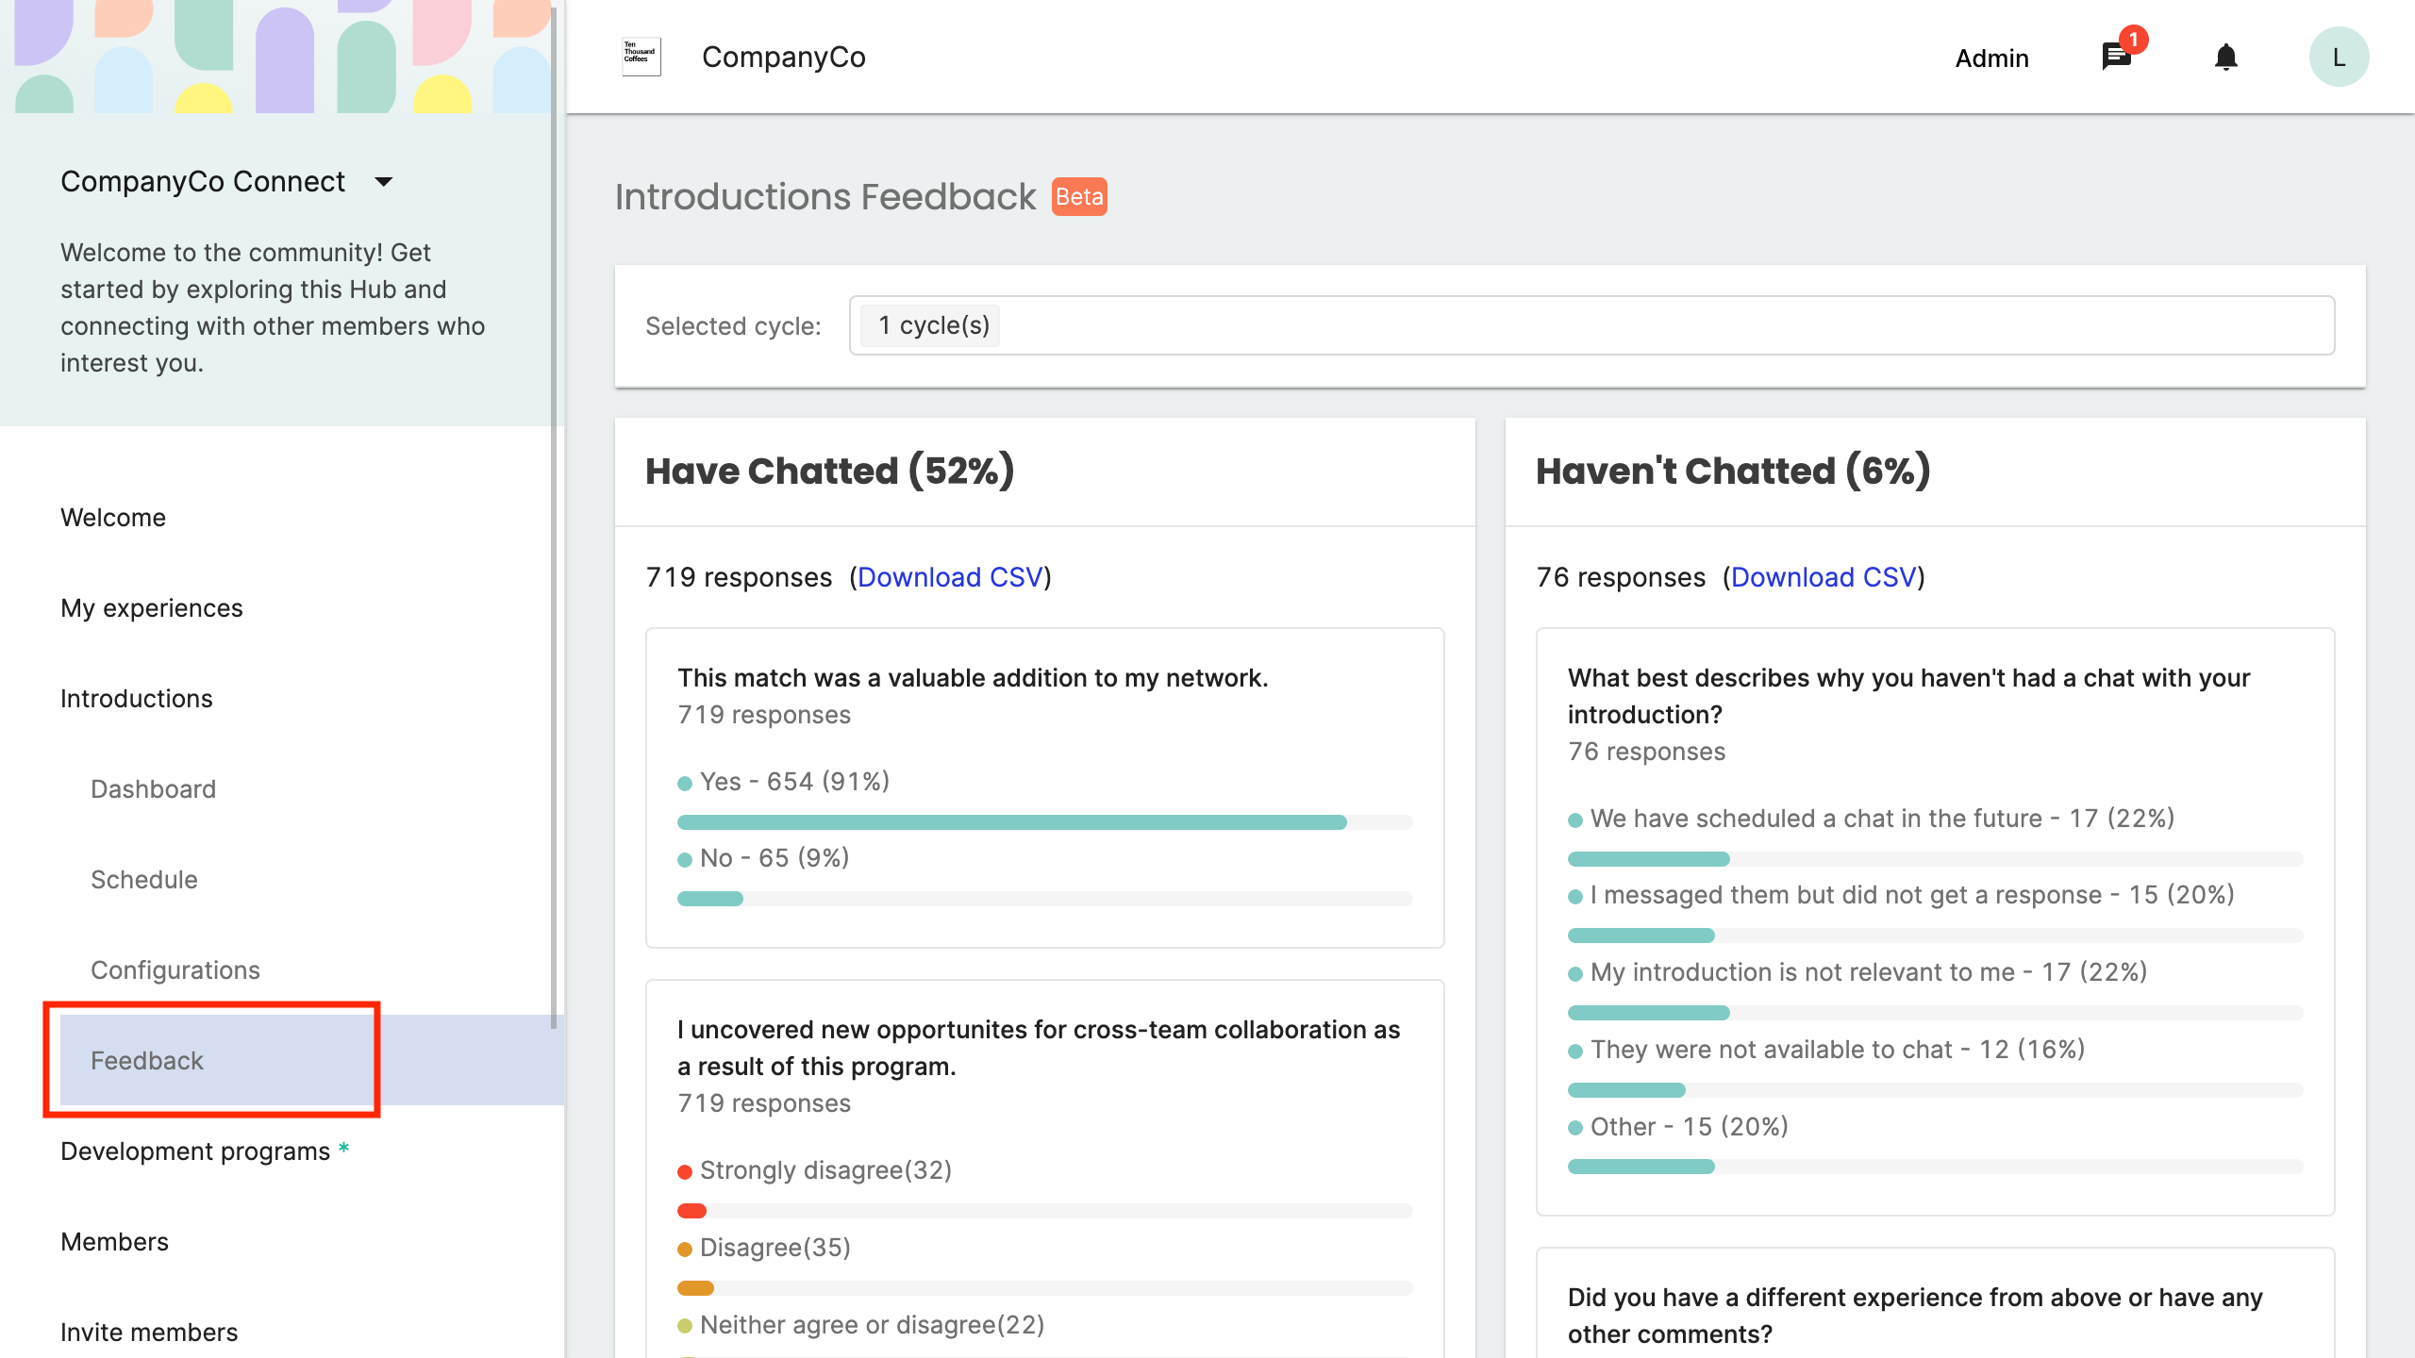Open the notifications bell

(x=2225, y=58)
